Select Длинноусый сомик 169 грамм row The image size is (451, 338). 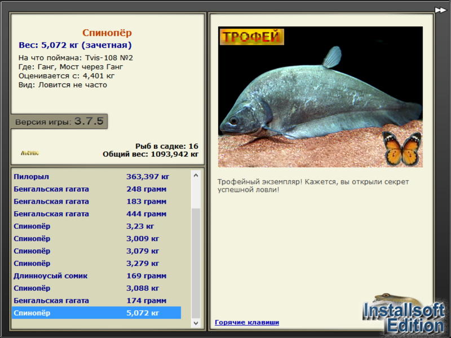(96, 275)
